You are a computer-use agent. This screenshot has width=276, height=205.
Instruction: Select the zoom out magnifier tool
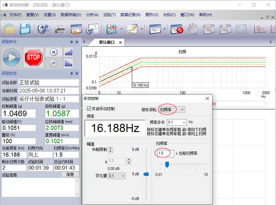coord(225,29)
